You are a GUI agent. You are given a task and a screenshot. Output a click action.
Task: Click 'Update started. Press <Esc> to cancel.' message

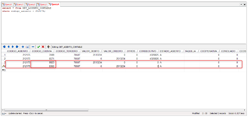(25, 113)
